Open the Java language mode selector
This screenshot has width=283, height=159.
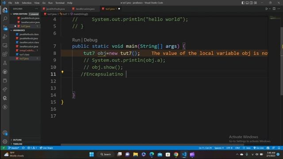(x=247, y=148)
